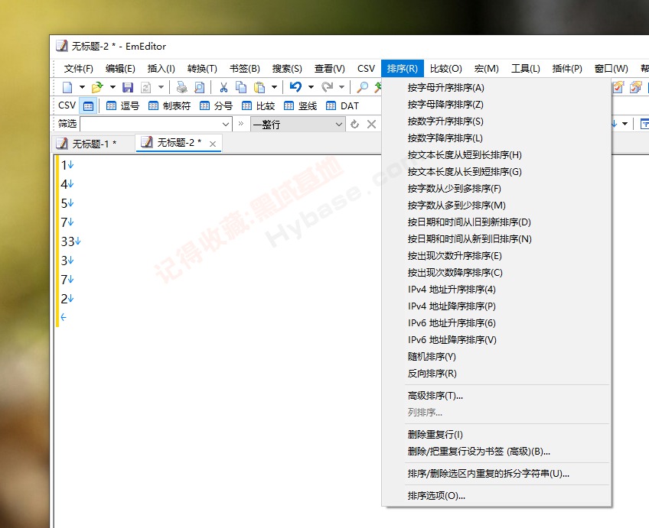Open the 书签(B) menu
Screen dimensions: 649x528
click(245, 69)
